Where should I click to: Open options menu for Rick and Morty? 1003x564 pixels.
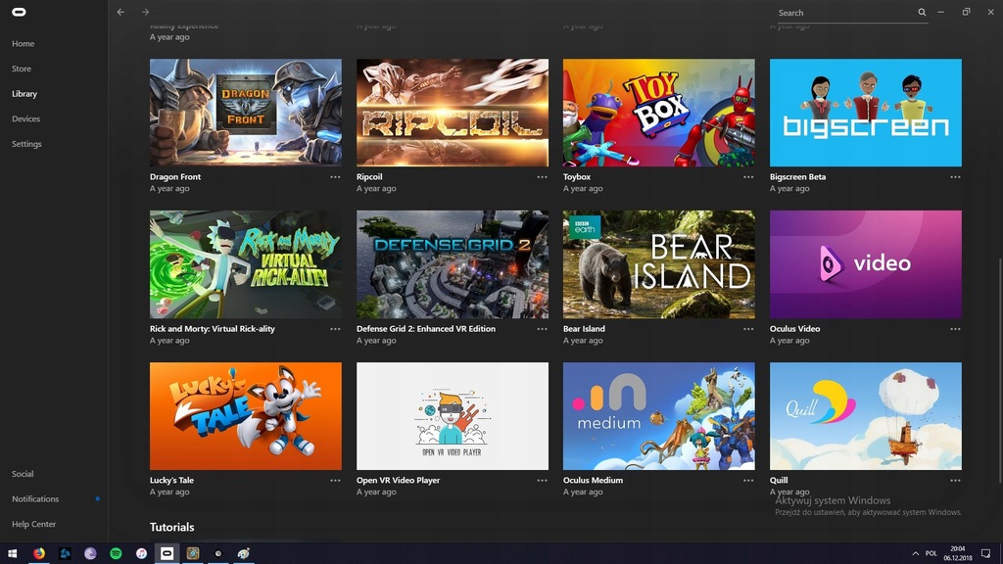[335, 329]
